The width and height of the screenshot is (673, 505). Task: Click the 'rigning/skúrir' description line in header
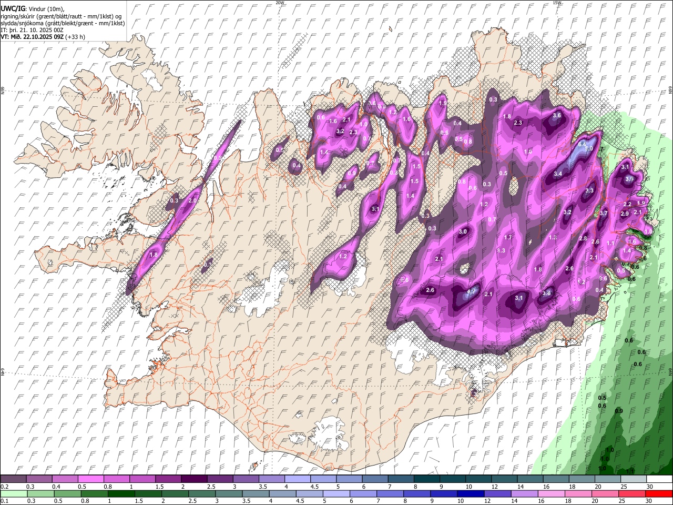61,16
